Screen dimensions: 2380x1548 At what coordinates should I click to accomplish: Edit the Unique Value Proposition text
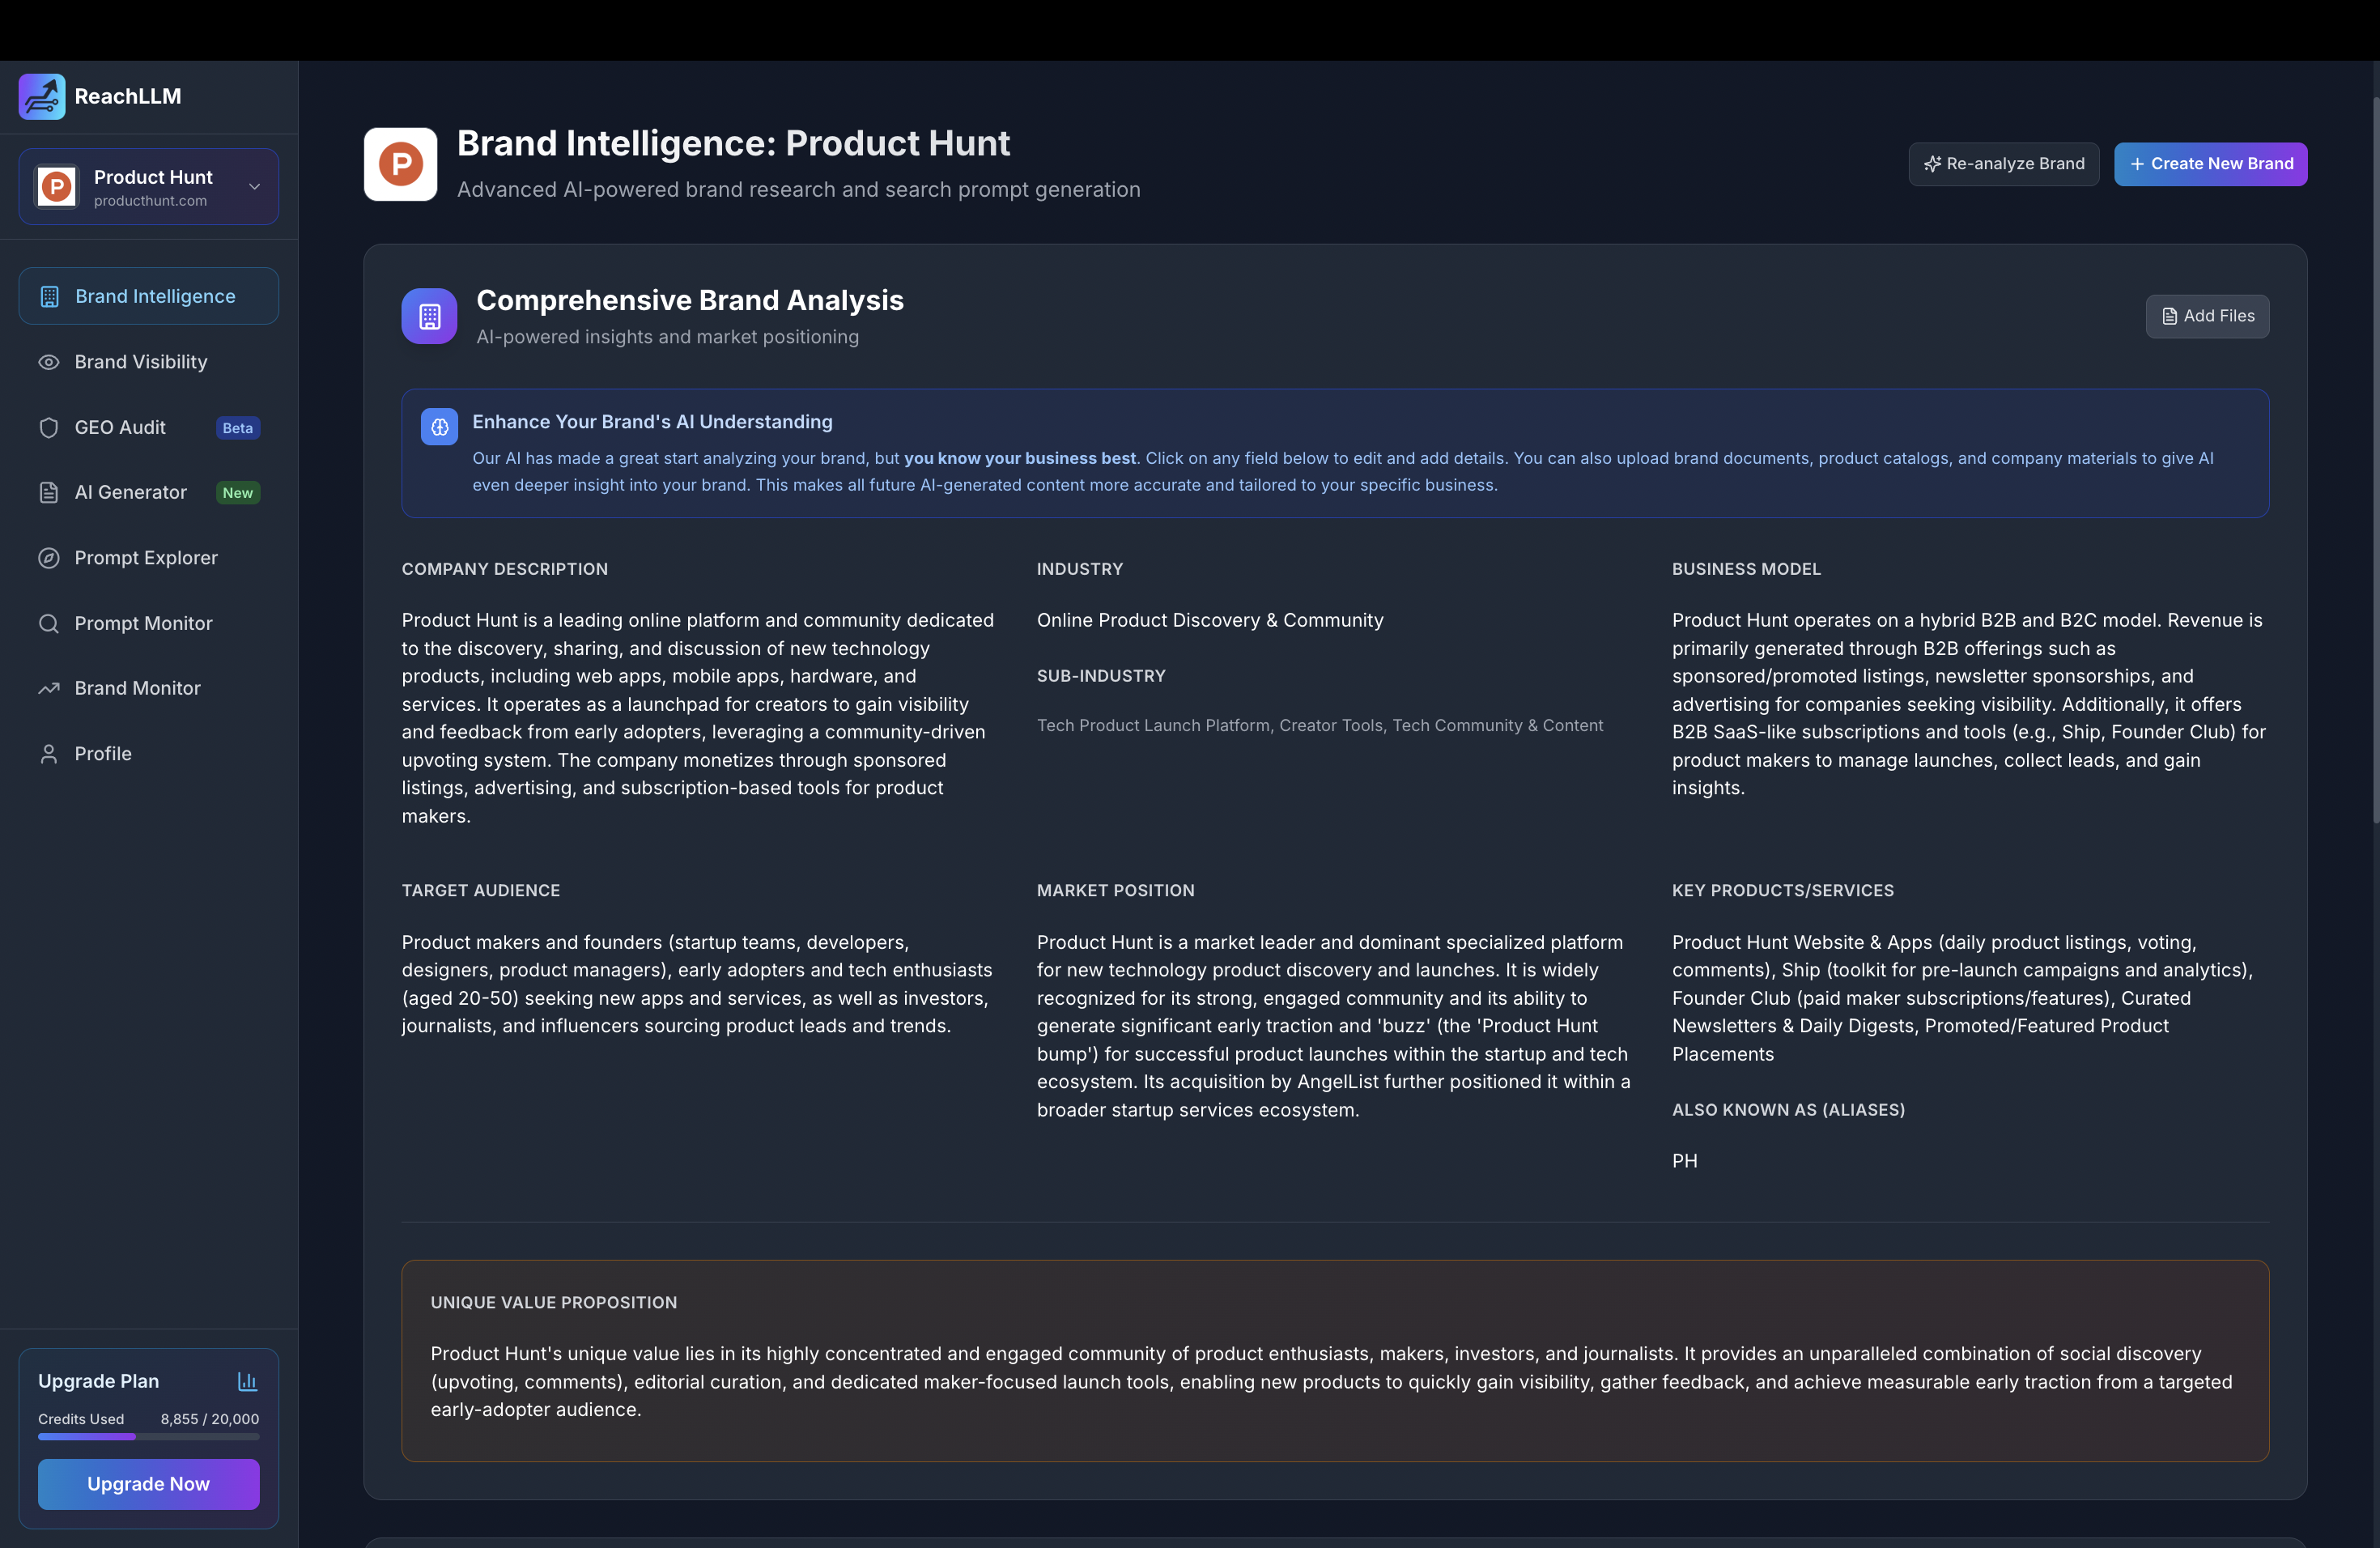1331,1382
